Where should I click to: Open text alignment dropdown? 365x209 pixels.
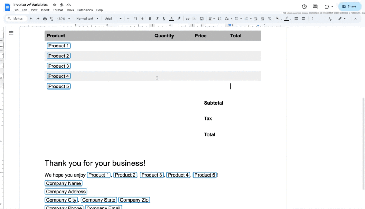[211, 19]
